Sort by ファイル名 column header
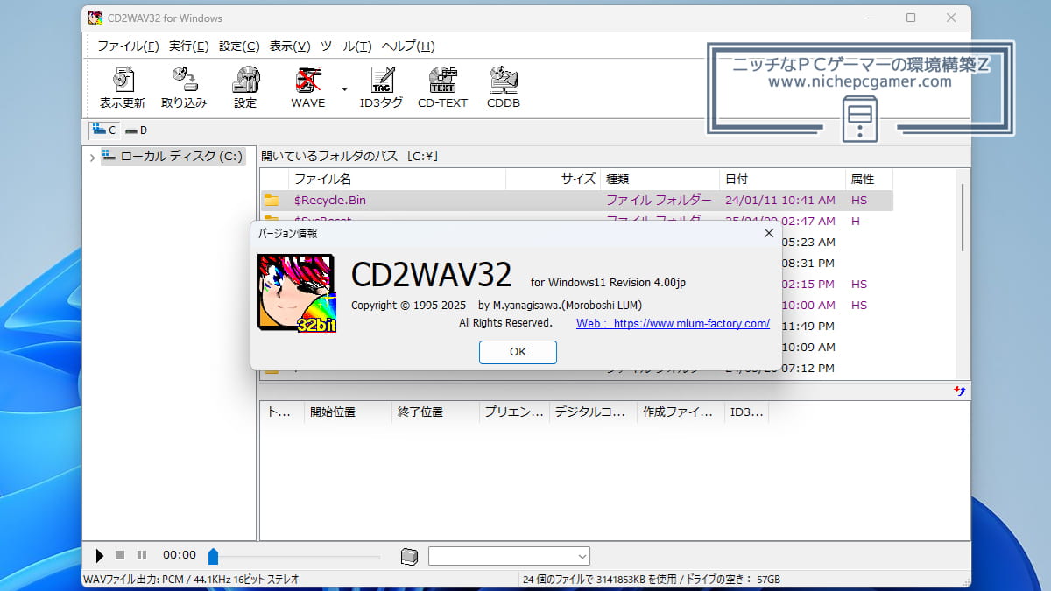 pos(397,179)
